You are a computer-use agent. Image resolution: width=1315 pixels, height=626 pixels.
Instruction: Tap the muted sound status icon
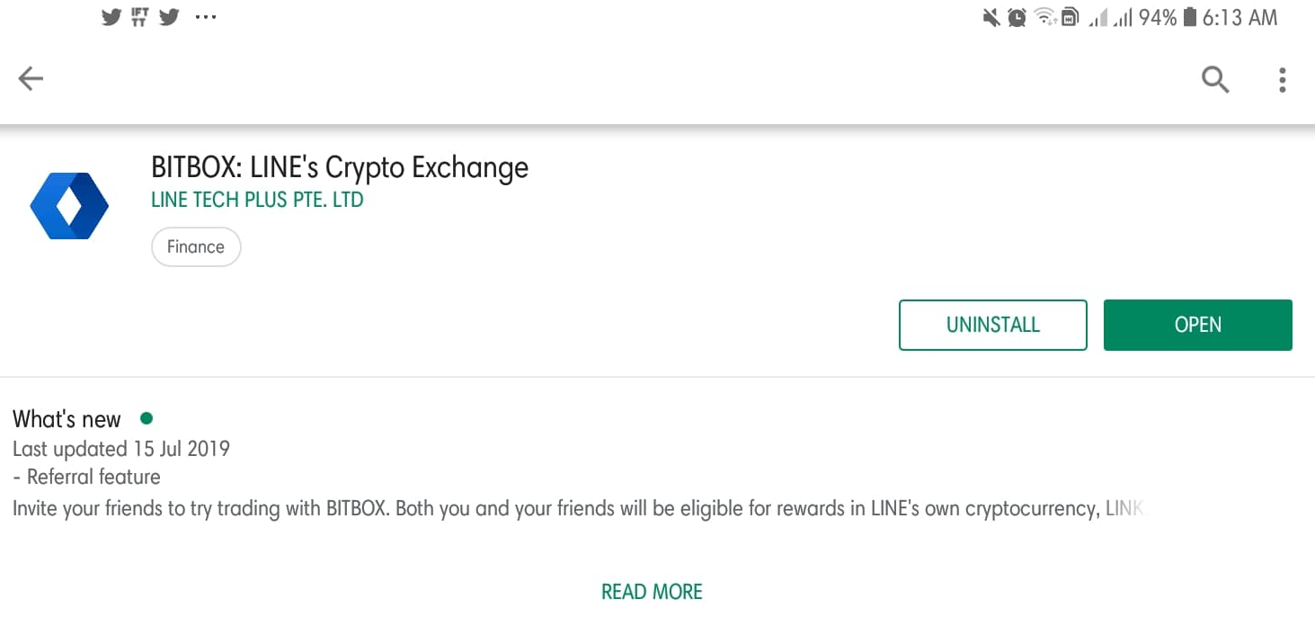point(991,17)
